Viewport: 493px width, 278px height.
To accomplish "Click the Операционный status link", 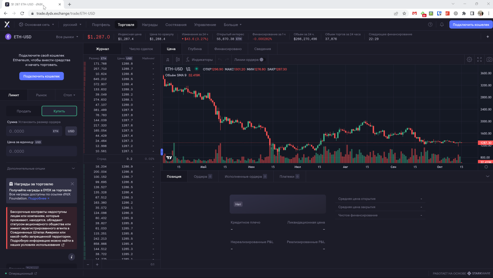I will coord(21,273).
